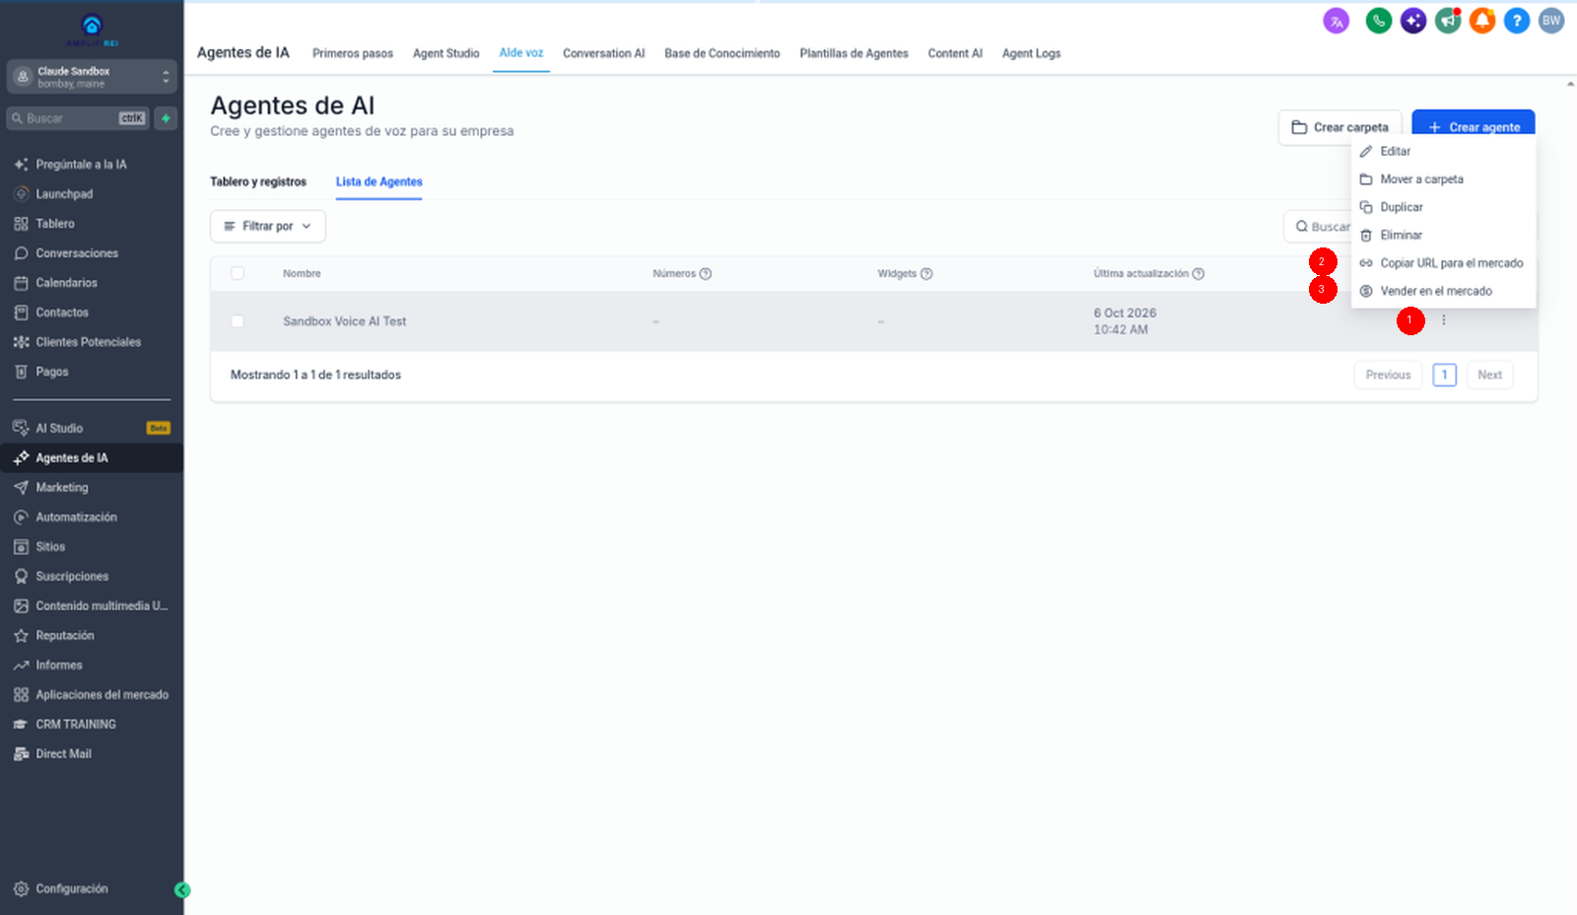Open the purple AI sparkle icon
Image resolution: width=1577 pixels, height=915 pixels.
click(x=1413, y=21)
